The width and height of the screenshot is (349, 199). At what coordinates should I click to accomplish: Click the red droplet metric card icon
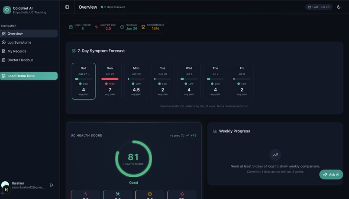182,194
